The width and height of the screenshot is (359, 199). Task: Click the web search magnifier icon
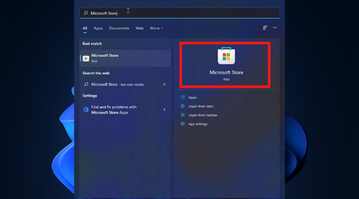pyautogui.click(x=86, y=84)
